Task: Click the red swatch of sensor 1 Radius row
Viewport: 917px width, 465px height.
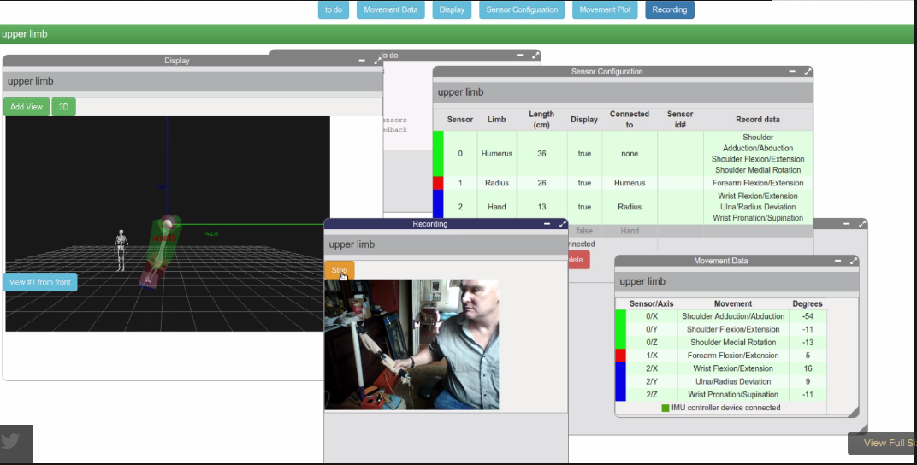Action: 438,183
